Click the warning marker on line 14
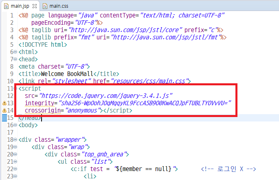Image resolution: width=279 pixels, height=180 pixels. tap(4, 111)
